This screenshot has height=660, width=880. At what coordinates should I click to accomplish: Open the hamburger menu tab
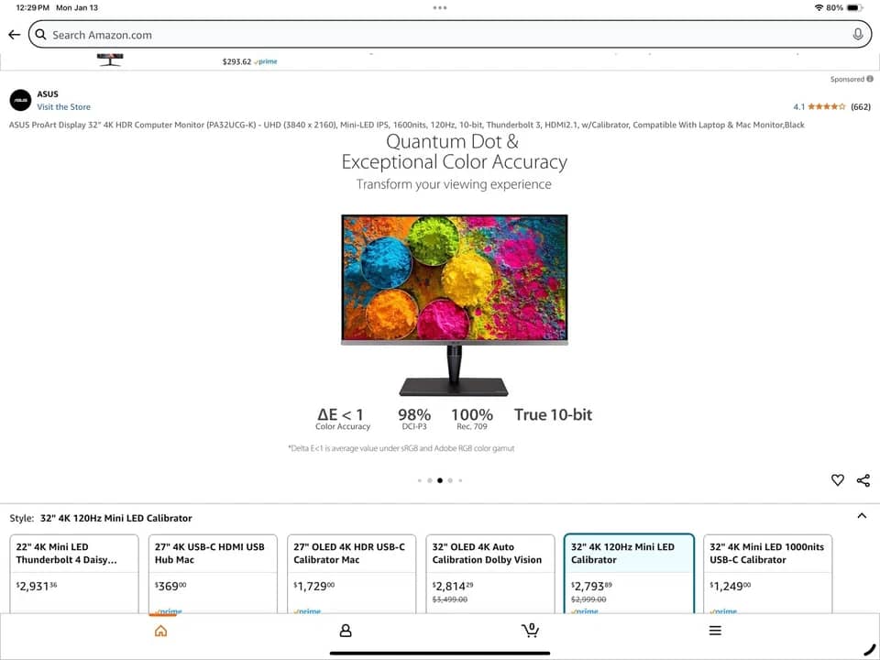715,631
